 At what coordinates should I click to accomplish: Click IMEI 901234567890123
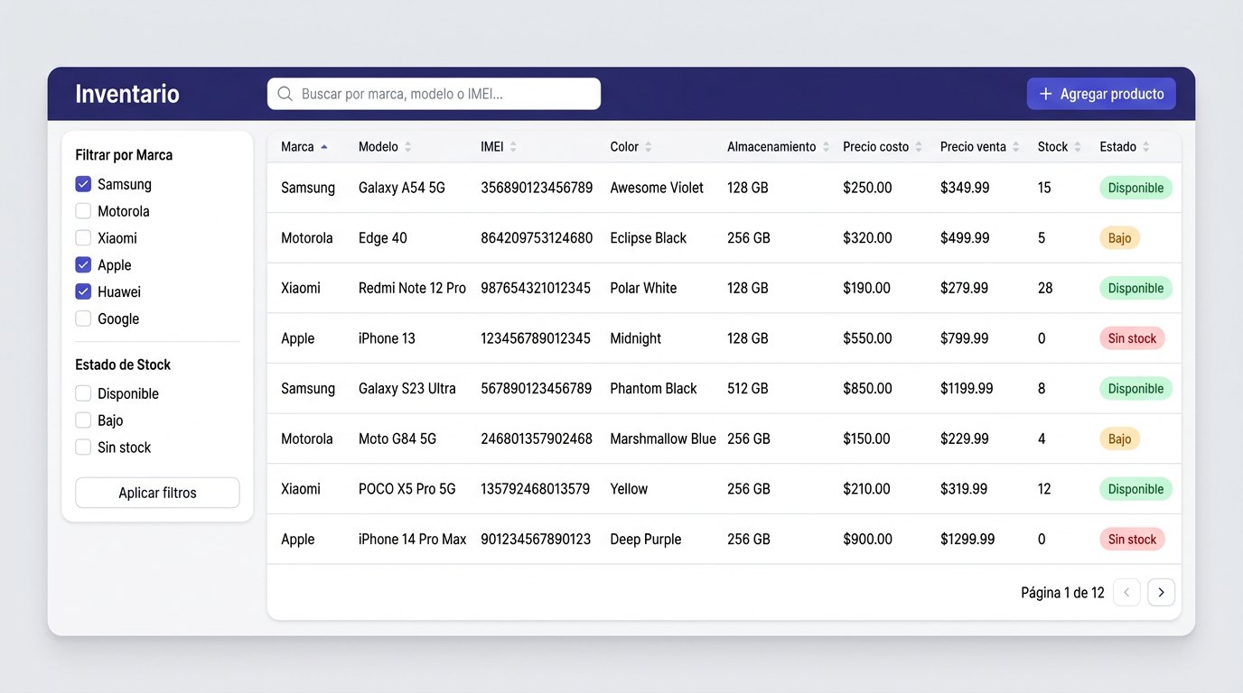tap(536, 539)
